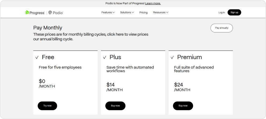
Task: Select the Free plan heading
Action: point(48,57)
